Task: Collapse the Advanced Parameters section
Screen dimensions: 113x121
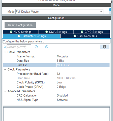Action: (5, 91)
